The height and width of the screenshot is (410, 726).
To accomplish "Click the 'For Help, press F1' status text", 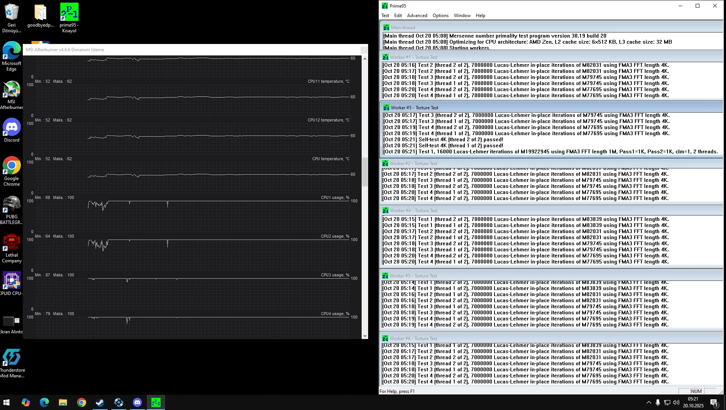I will (397, 391).
